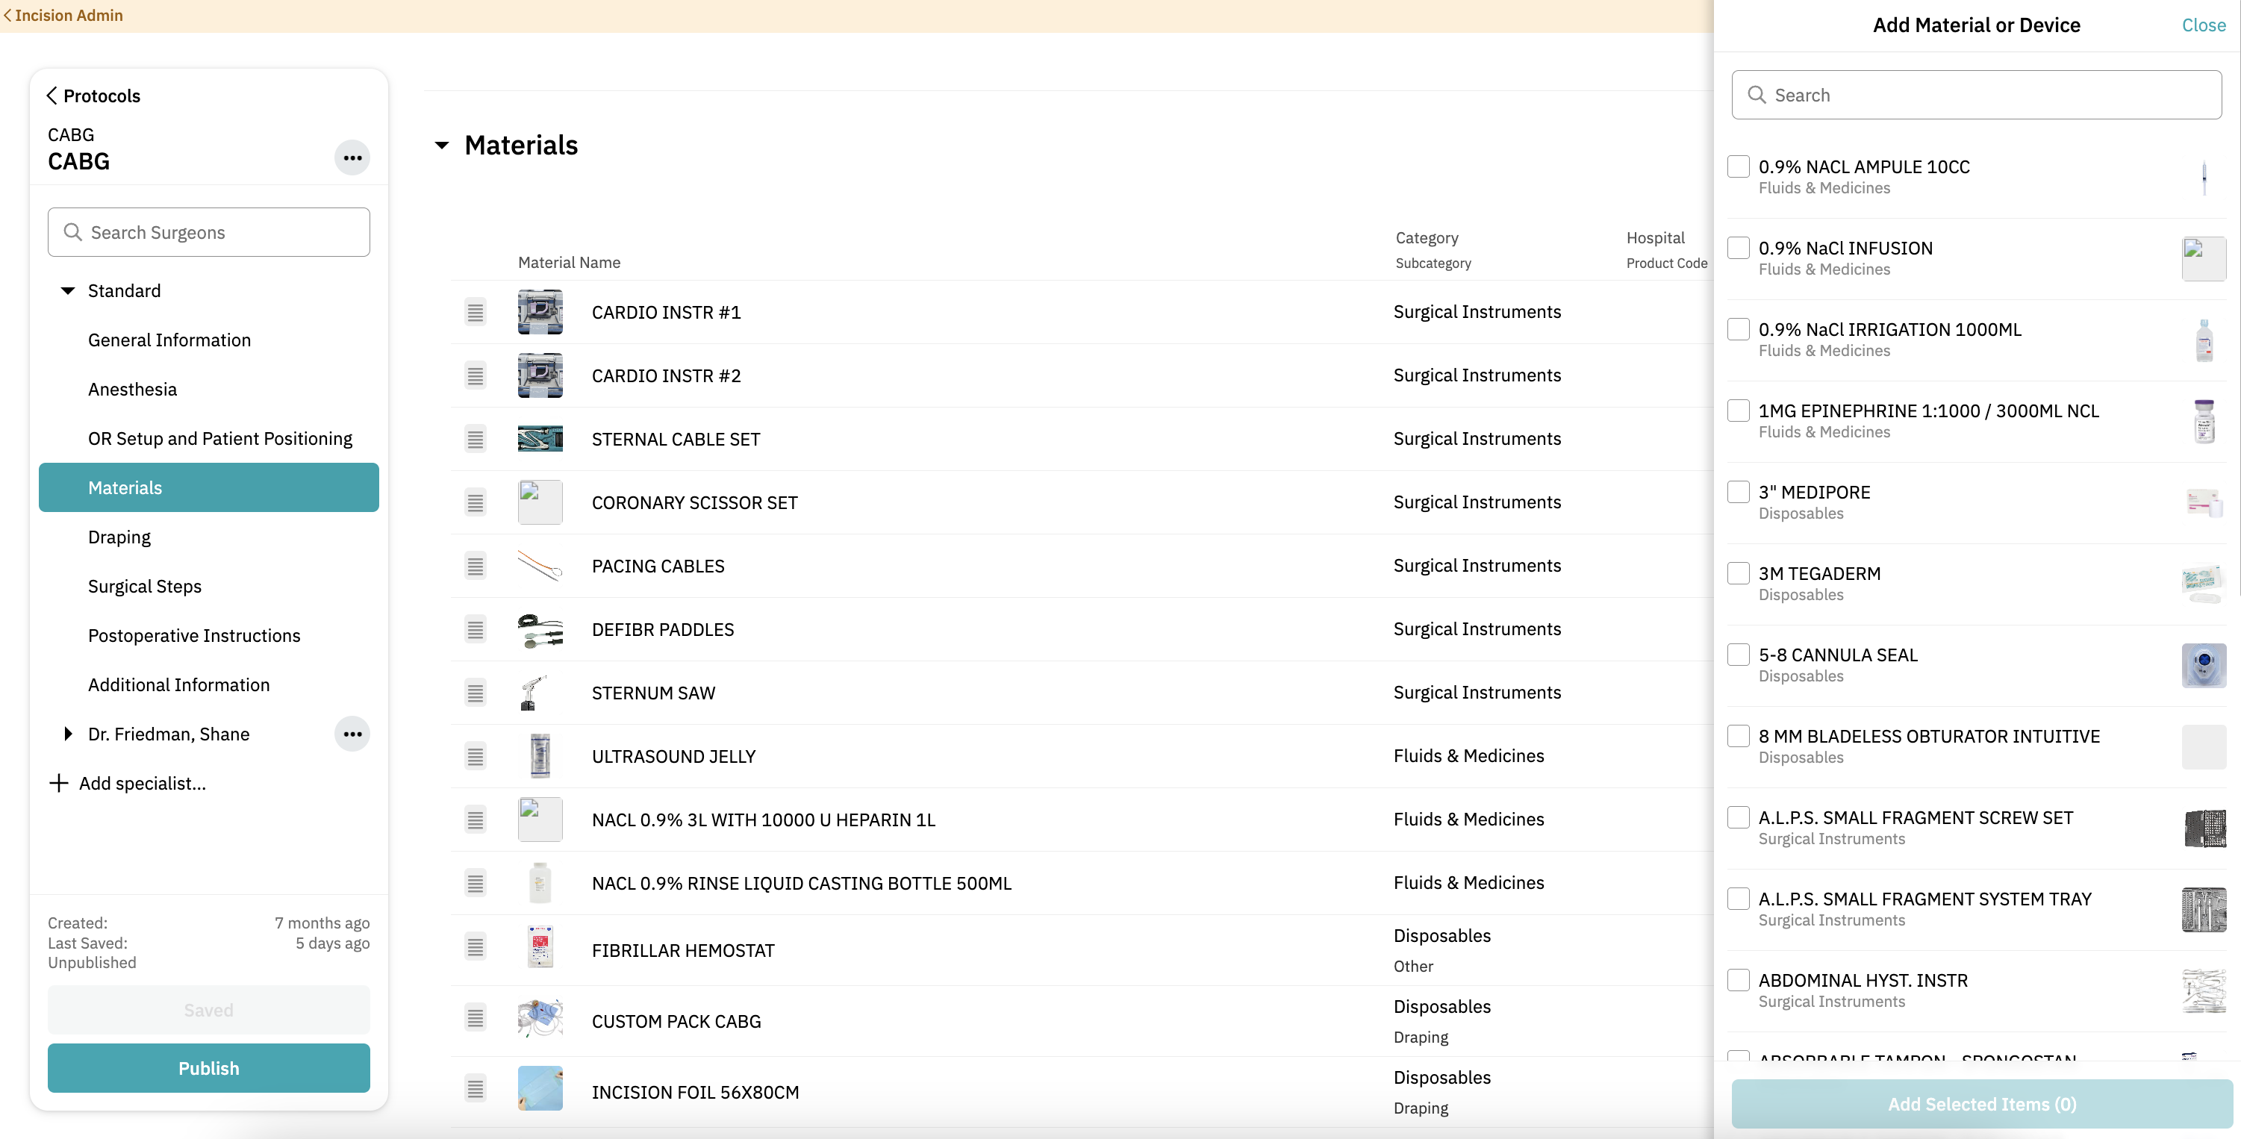Go to Surgical Steps section
The height and width of the screenshot is (1139, 2241).
tap(144, 587)
